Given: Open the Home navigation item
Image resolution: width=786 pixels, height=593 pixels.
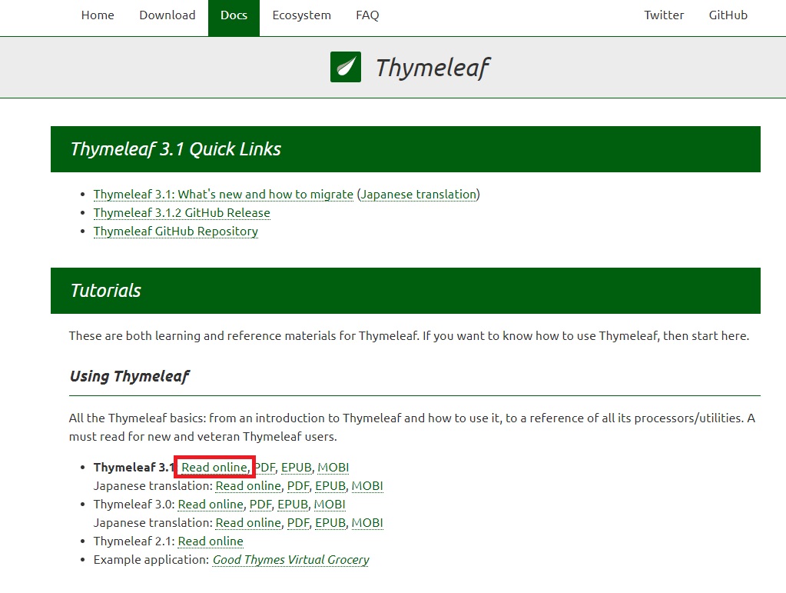Looking at the screenshot, I should pyautogui.click(x=98, y=15).
